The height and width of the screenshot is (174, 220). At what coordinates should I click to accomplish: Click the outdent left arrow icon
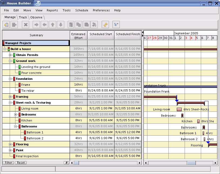click(x=45, y=25)
